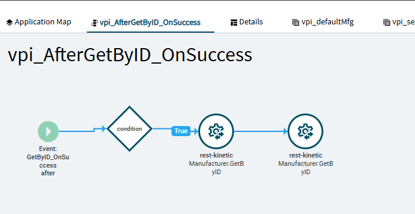
Task: Click the Application Map layers icon
Action: click(x=10, y=23)
